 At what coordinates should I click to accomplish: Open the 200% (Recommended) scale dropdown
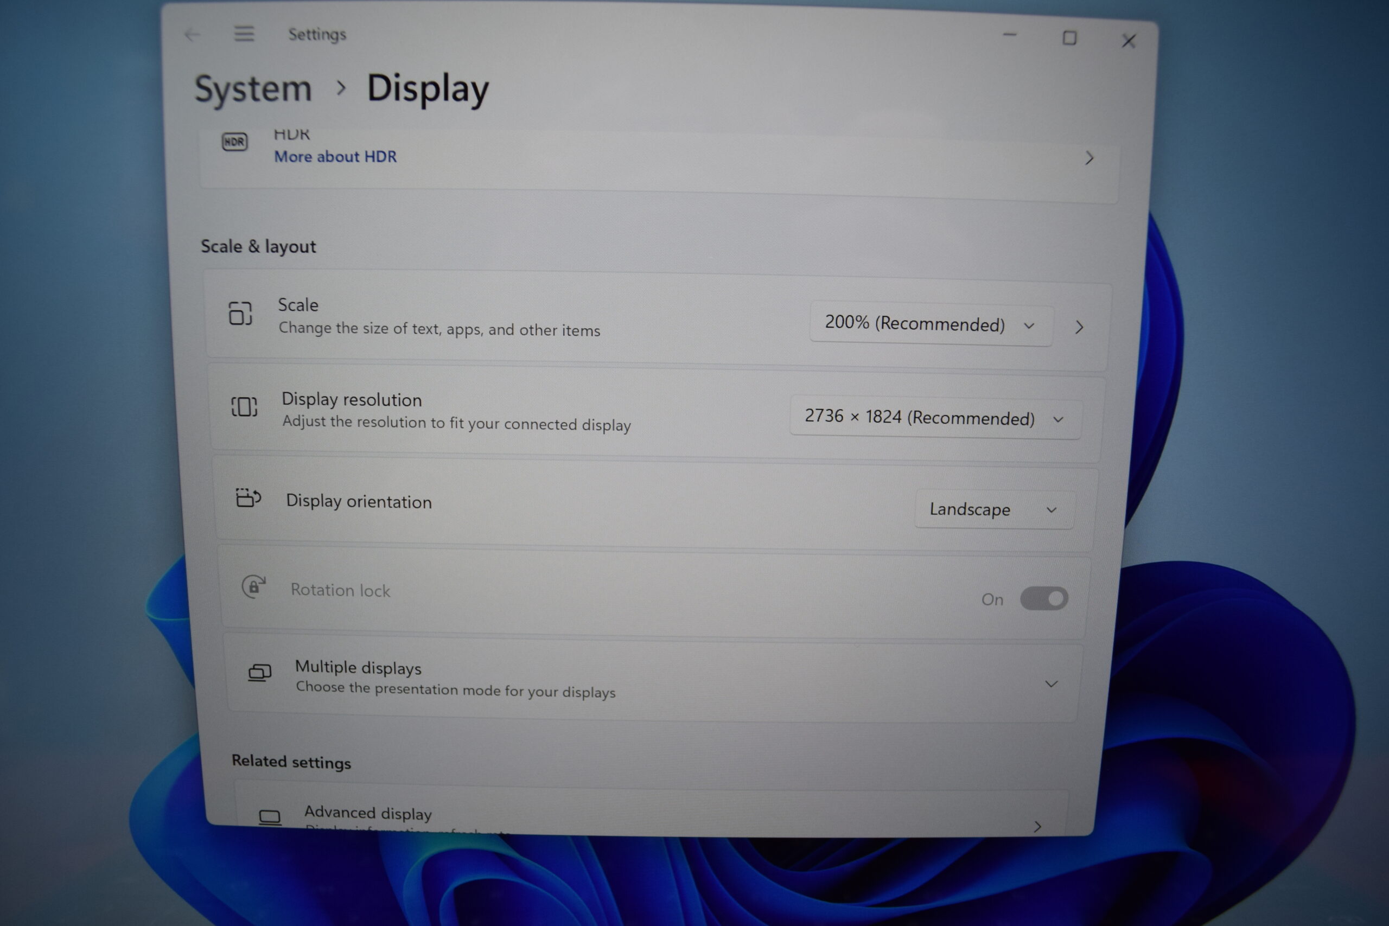coord(931,324)
